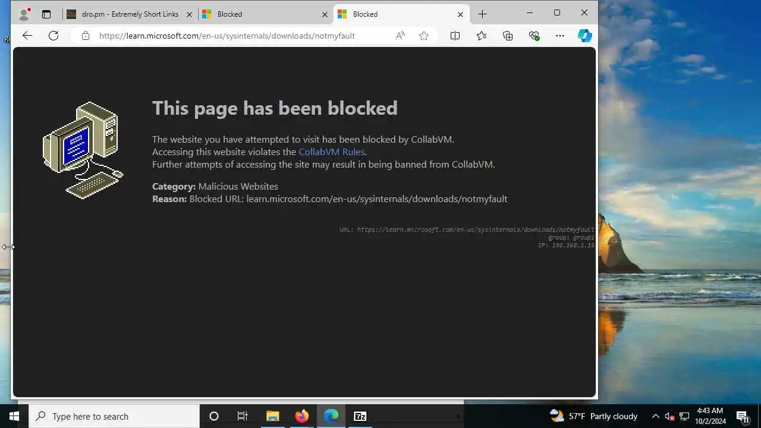The height and width of the screenshot is (428, 761).
Task: Open the notification center
Action: (x=743, y=416)
